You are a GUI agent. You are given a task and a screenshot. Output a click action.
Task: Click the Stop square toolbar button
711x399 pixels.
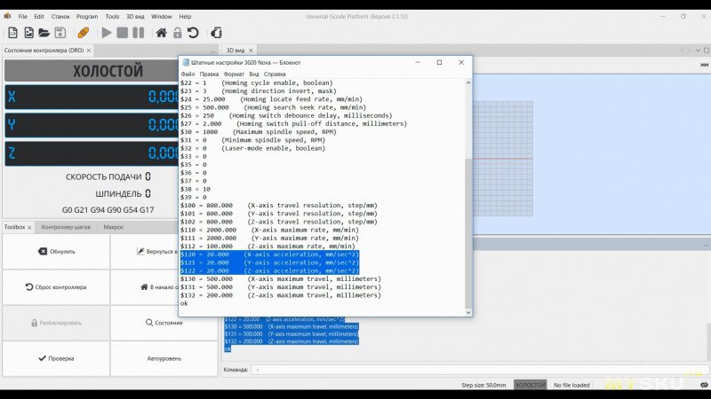click(122, 33)
